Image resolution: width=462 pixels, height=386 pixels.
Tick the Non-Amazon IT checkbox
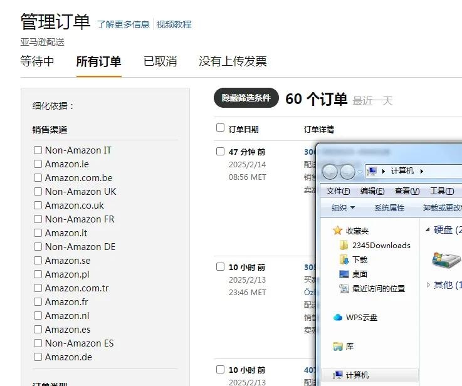point(38,150)
